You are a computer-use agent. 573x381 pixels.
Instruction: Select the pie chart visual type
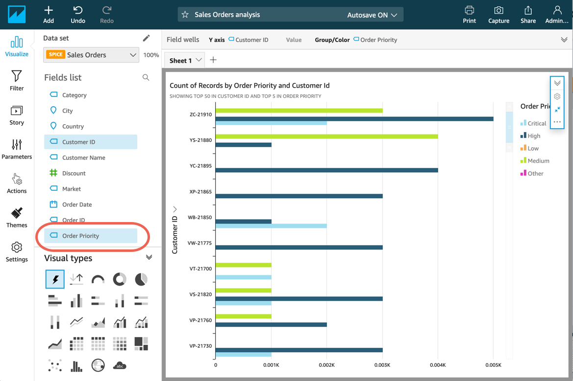click(141, 279)
